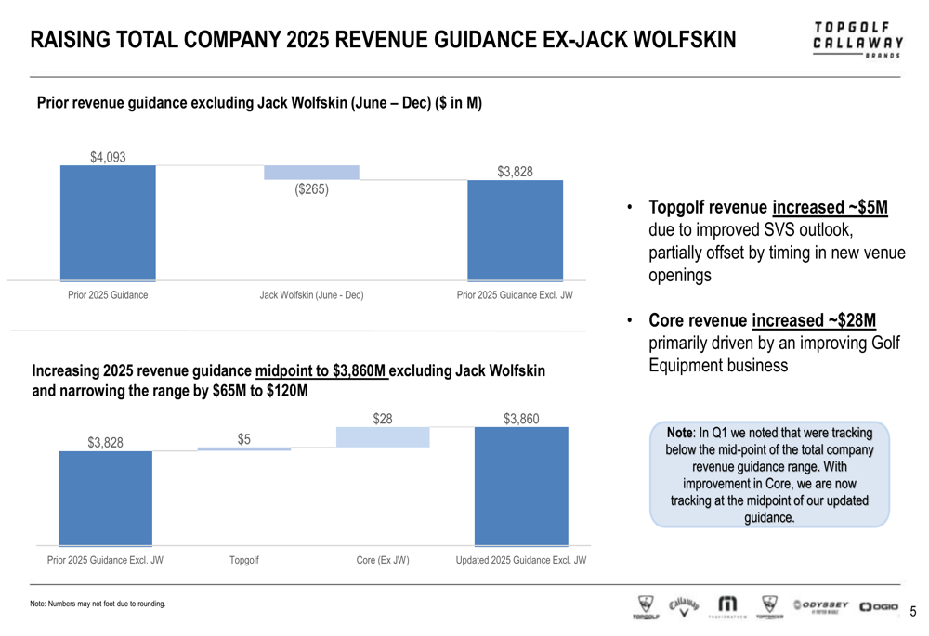The image size is (929, 636).
Task: Click 'Prior 2025 Guidance Excl. JW' label in upper chart
Action: (515, 295)
